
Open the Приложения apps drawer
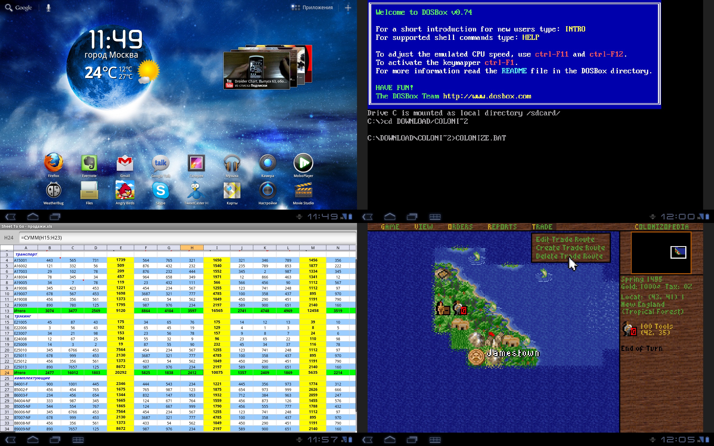click(x=312, y=8)
